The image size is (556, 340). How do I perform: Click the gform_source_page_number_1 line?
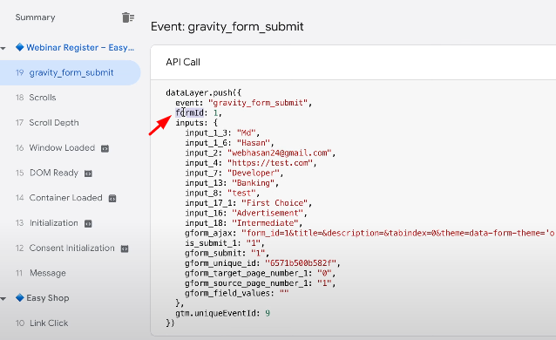[x=261, y=283]
